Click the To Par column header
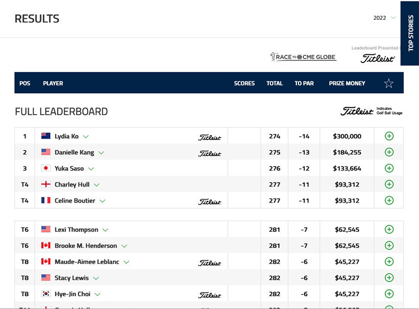This screenshot has width=419, height=309. (304, 83)
